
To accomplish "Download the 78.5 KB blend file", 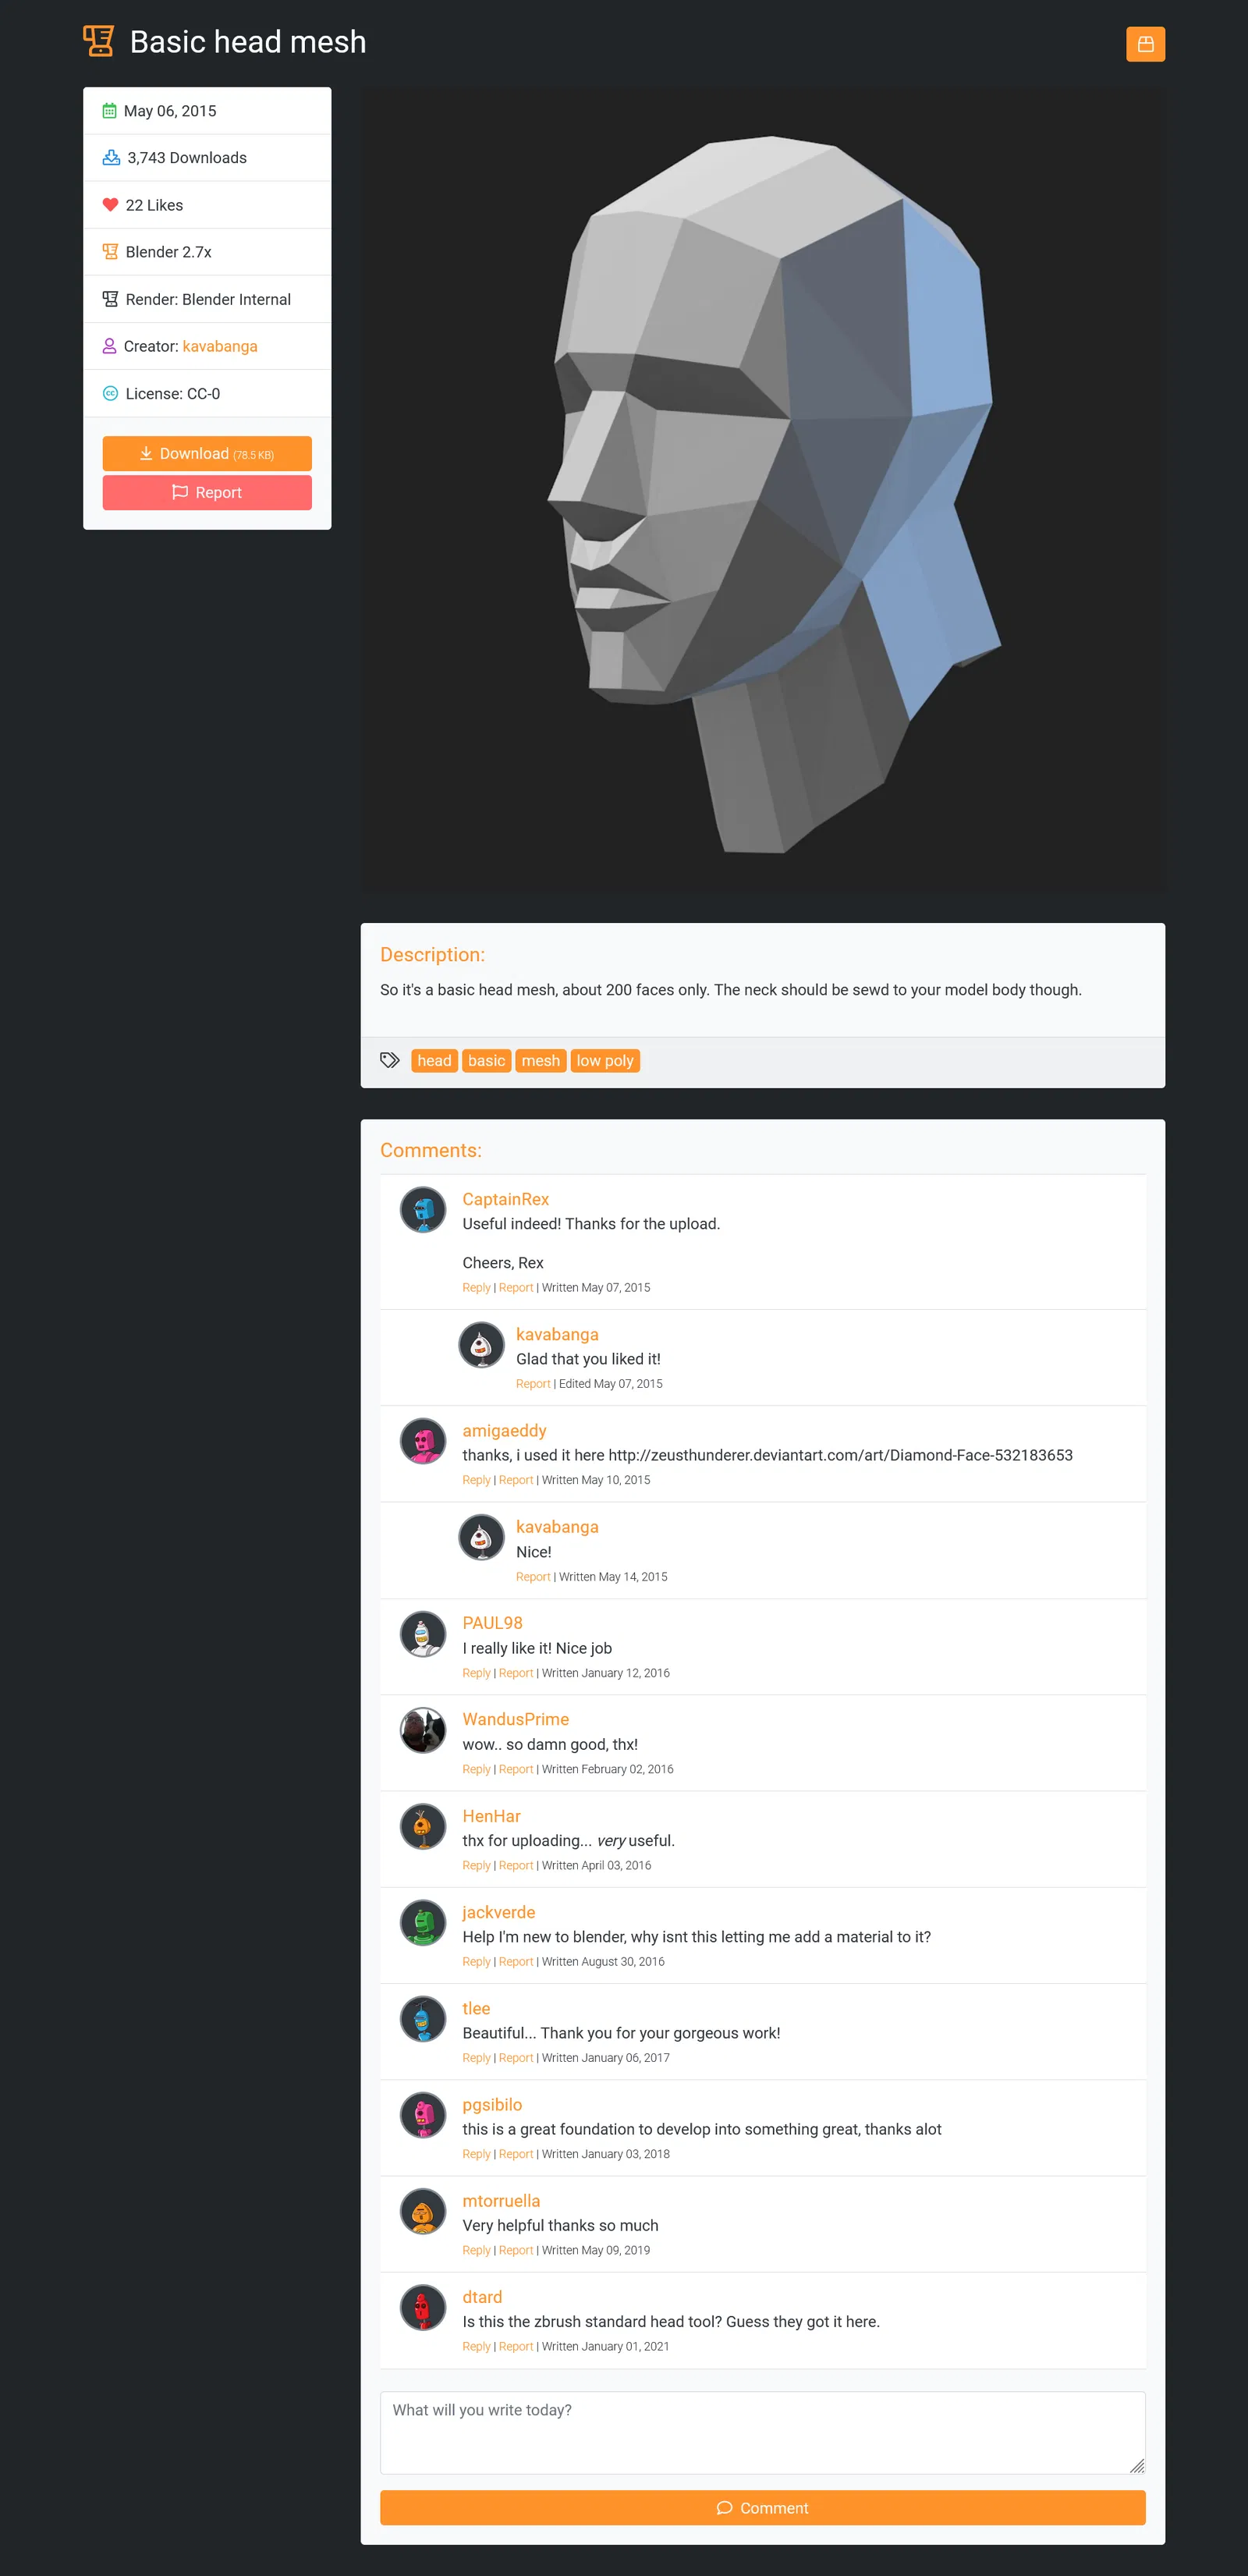I will tap(207, 454).
